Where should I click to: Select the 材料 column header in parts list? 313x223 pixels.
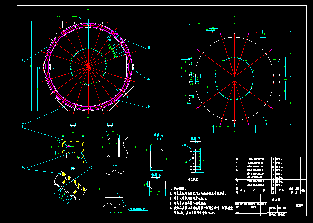[282, 190]
